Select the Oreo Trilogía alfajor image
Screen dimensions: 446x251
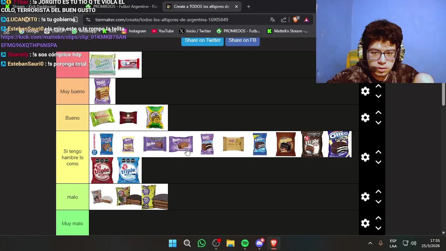click(x=338, y=144)
